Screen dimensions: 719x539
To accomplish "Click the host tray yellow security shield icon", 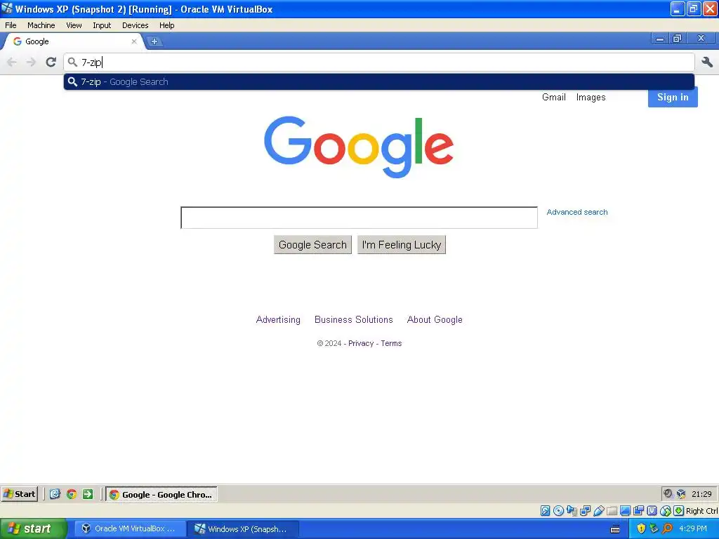I will (641, 529).
